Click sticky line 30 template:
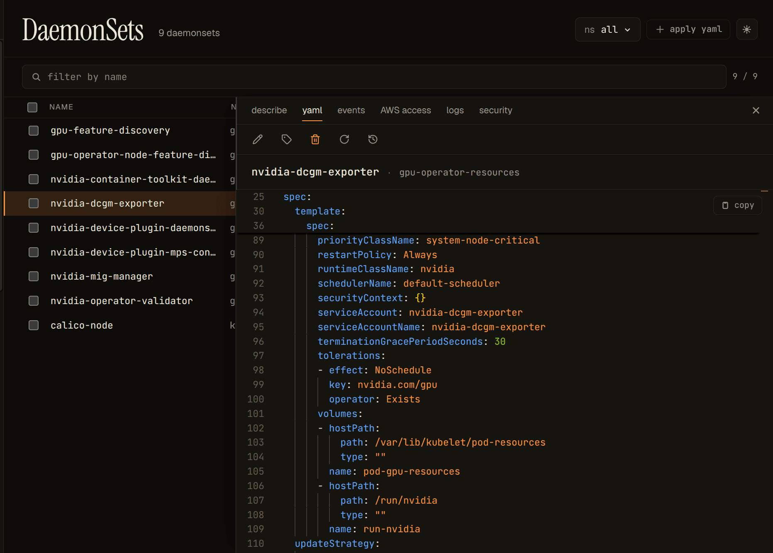This screenshot has width=773, height=553. [x=320, y=212]
